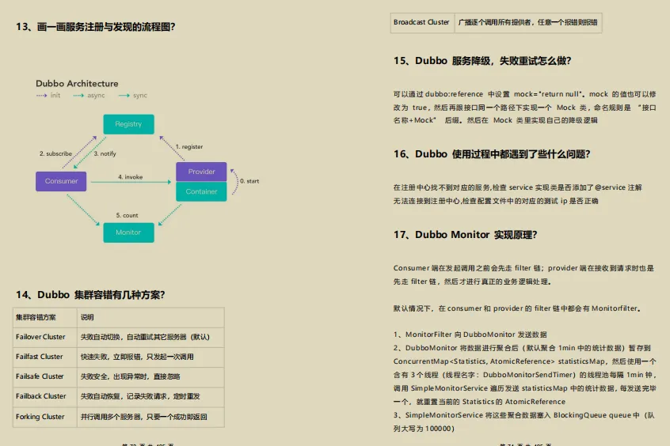The image size is (670, 446).
Task: Click the Provider box in the diagram
Action: click(x=201, y=172)
